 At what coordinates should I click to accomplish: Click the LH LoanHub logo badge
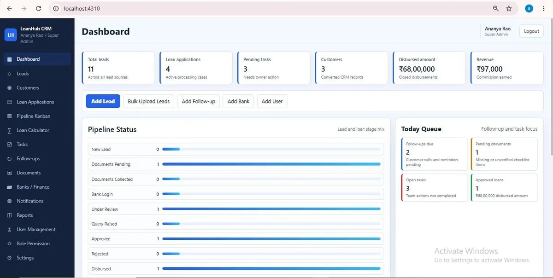pyautogui.click(x=11, y=35)
